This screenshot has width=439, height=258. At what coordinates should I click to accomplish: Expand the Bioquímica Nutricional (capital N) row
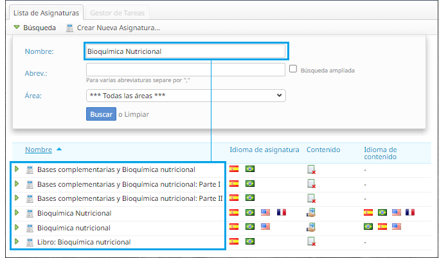click(17, 212)
